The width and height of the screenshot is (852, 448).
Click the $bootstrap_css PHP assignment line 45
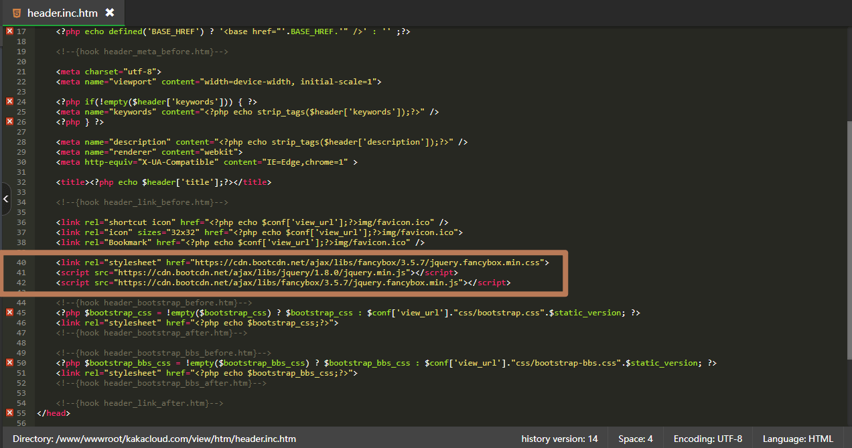[348, 313]
